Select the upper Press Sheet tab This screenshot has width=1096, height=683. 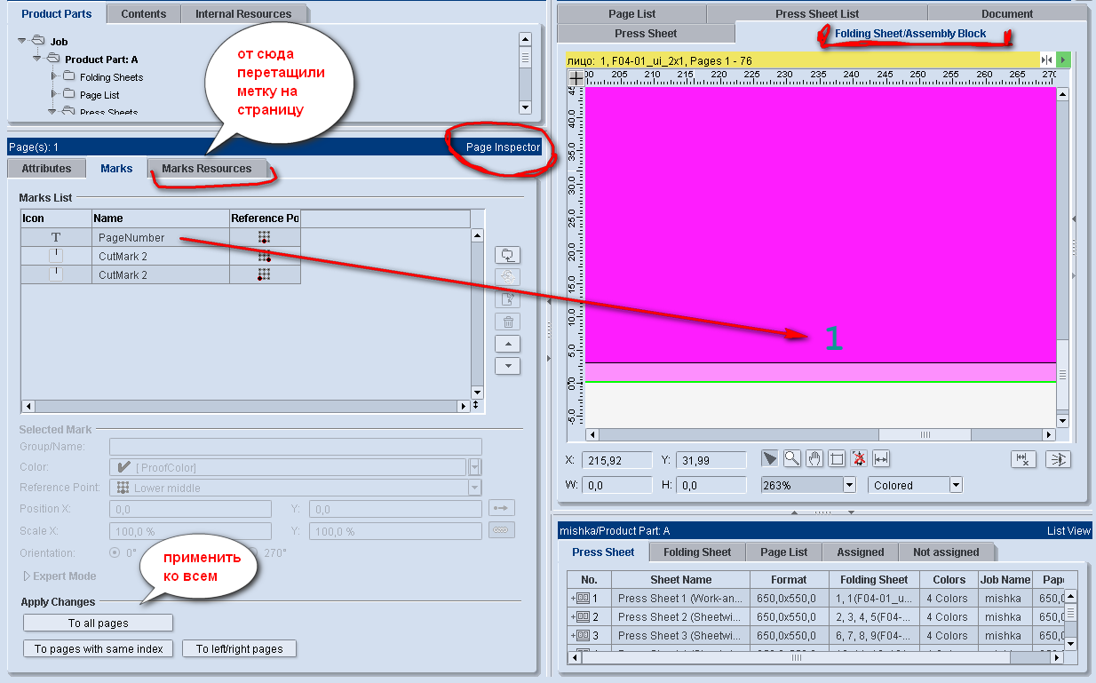click(646, 33)
